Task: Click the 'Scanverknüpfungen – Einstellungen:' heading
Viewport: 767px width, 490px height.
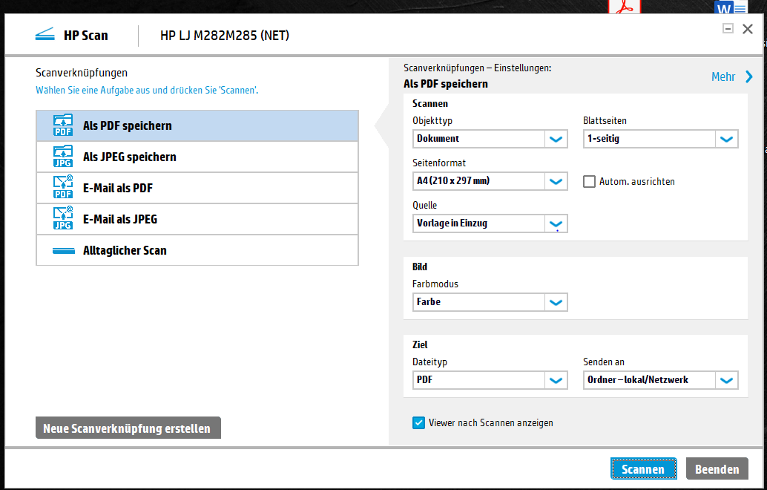Action: (x=478, y=68)
